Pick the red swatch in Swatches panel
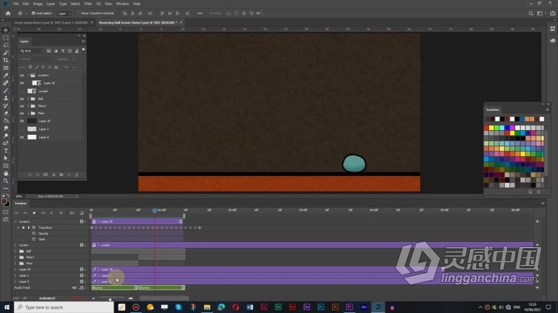Image resolution: width=558 pixels, height=313 pixels. pos(486,128)
